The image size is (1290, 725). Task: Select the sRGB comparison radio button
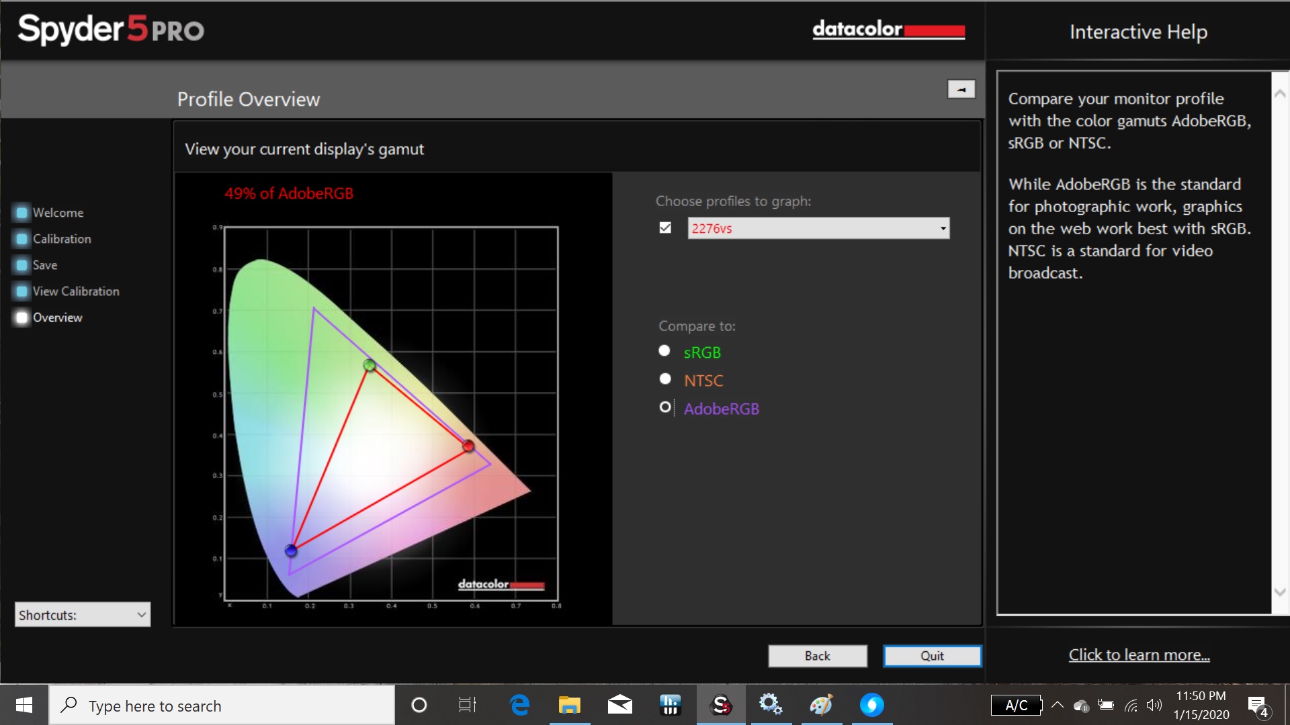coord(664,351)
